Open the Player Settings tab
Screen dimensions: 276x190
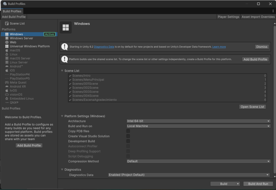tap(228, 17)
